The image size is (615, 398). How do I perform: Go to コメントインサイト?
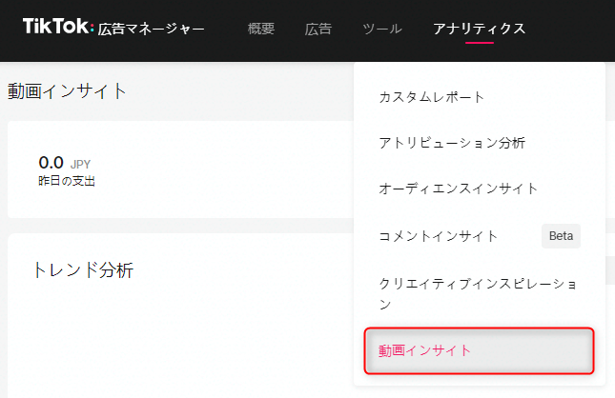point(439,235)
